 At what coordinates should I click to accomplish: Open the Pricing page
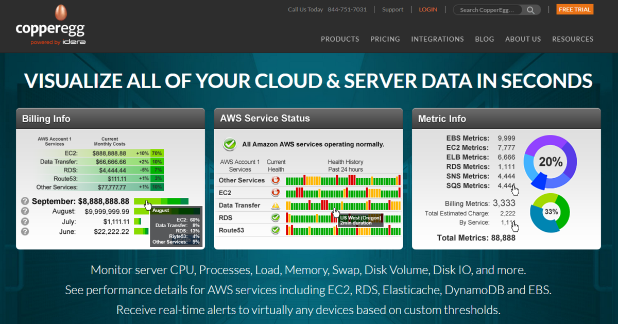[385, 39]
